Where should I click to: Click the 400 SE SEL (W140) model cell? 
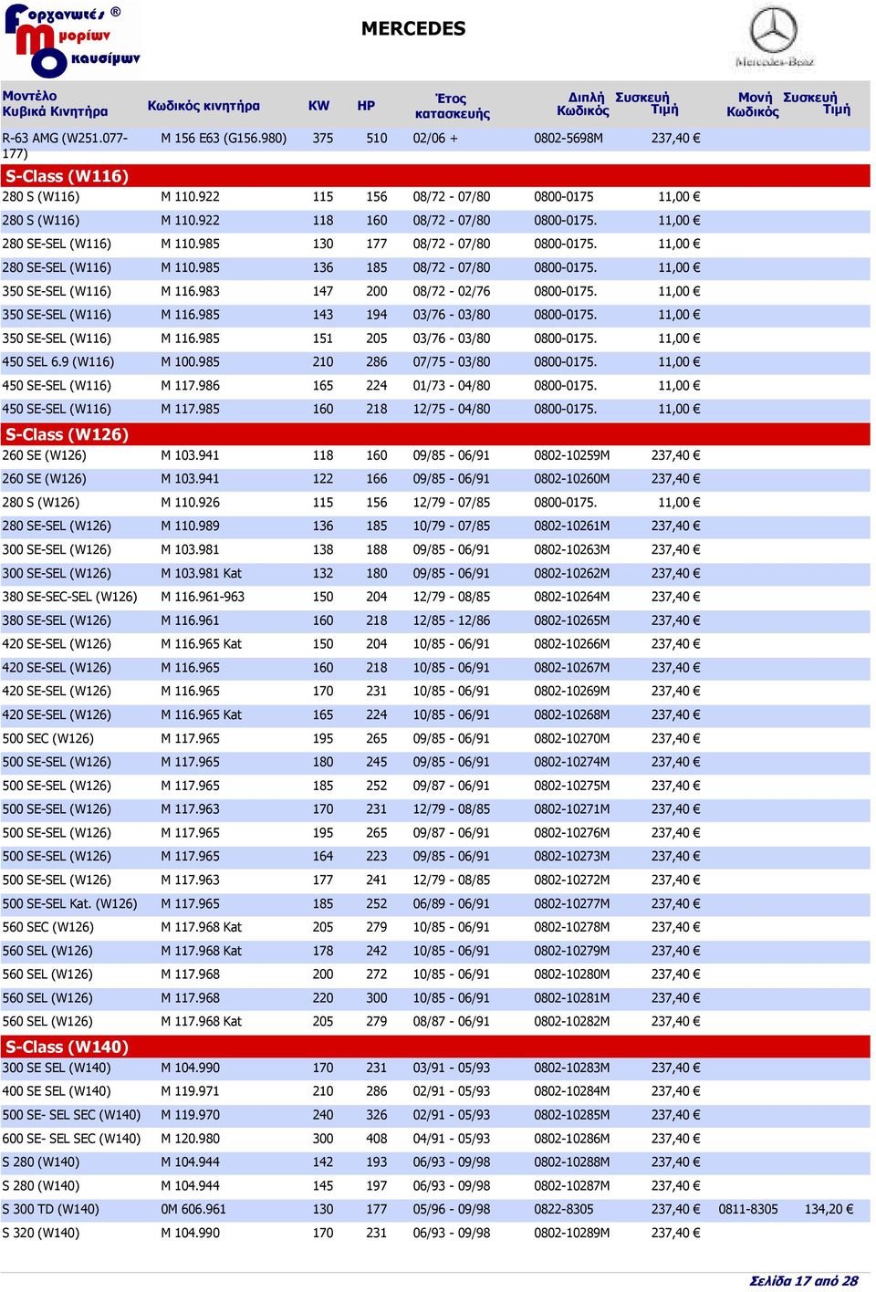click(x=57, y=1091)
